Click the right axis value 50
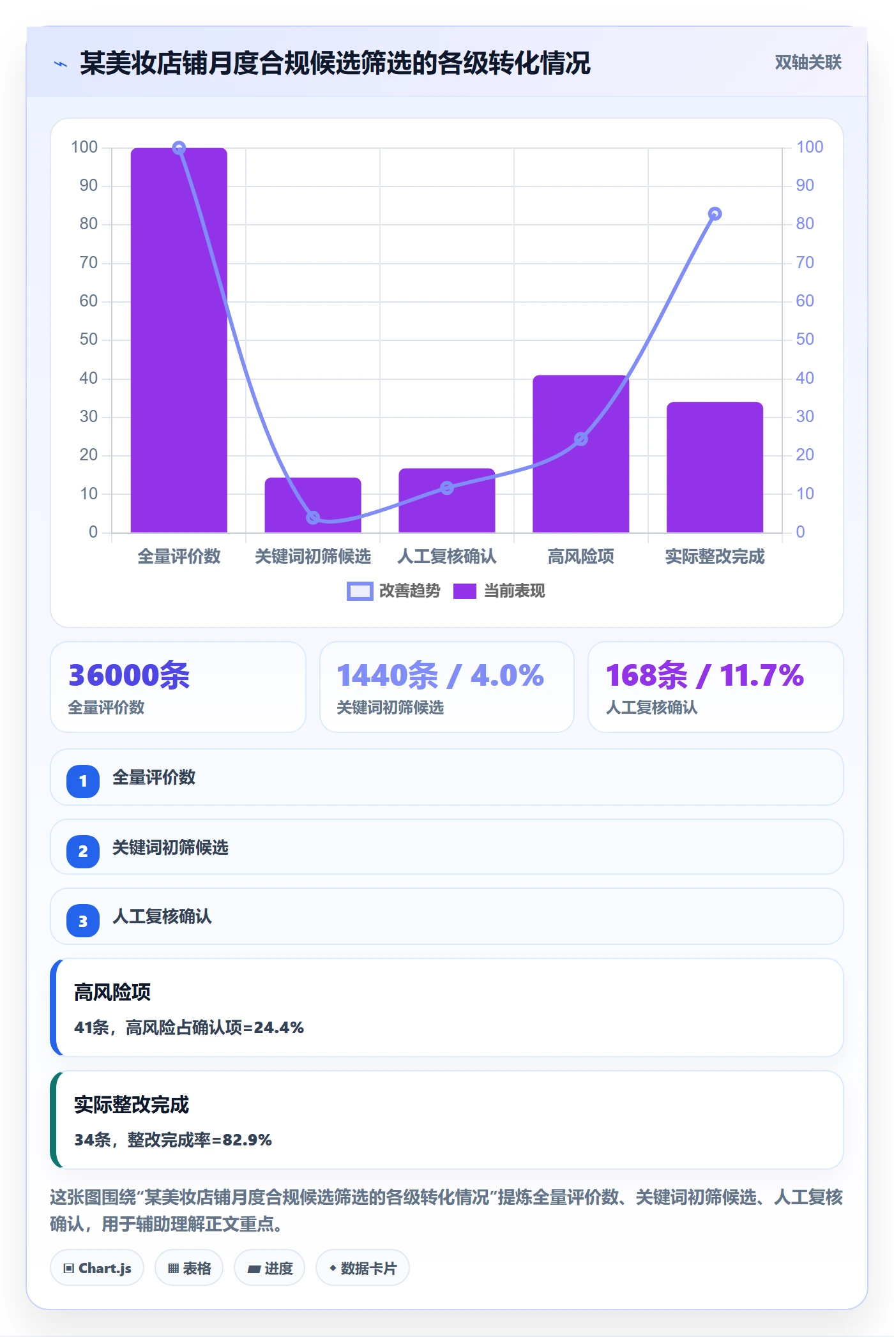Viewport: 894px width, 1337px height. tap(805, 339)
